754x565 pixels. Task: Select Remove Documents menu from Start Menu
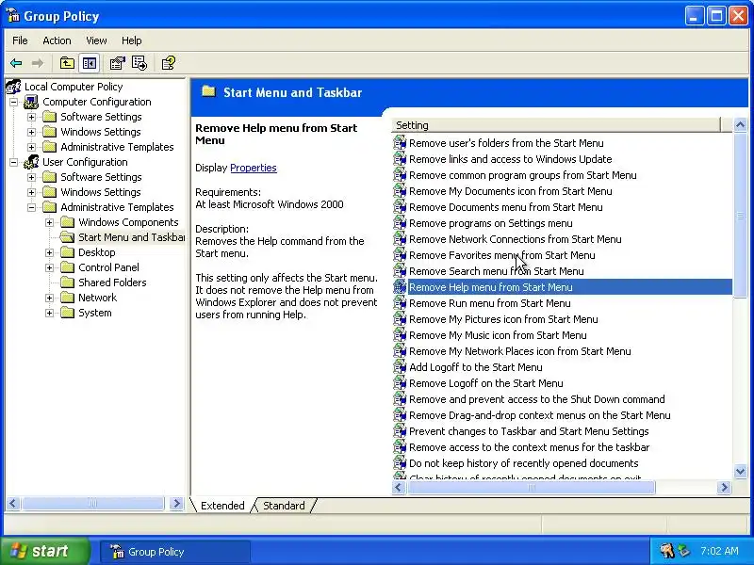tap(505, 207)
